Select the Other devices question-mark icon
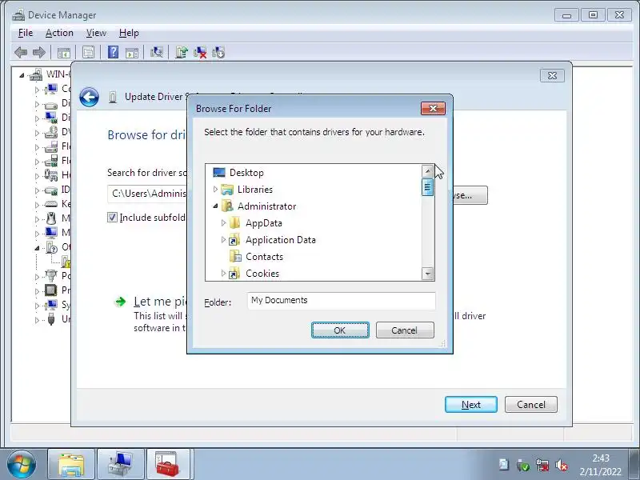Screen dimensions: 640x480 point(51,247)
